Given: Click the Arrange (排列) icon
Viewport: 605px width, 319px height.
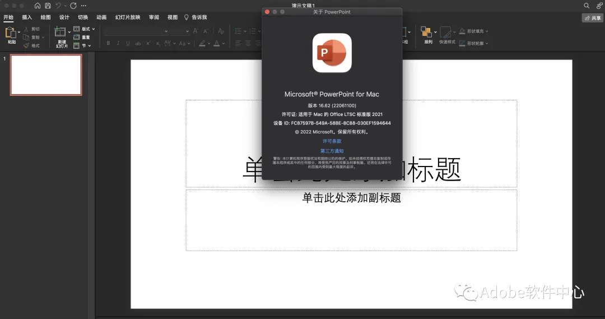Looking at the screenshot, I should coord(426,32).
